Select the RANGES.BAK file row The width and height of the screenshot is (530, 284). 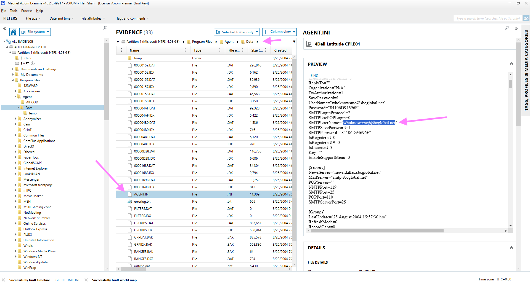[204, 252]
